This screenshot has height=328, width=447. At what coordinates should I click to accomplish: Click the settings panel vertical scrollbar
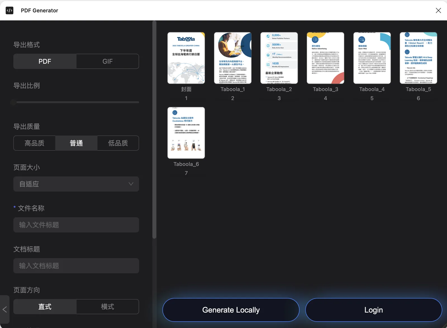[x=154, y=130]
